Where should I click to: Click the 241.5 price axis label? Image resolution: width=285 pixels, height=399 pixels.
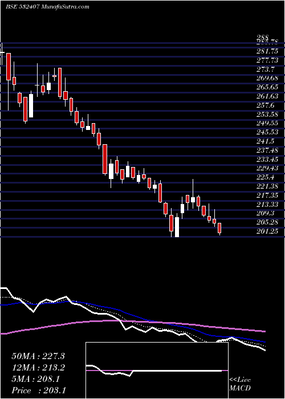coord(266,141)
